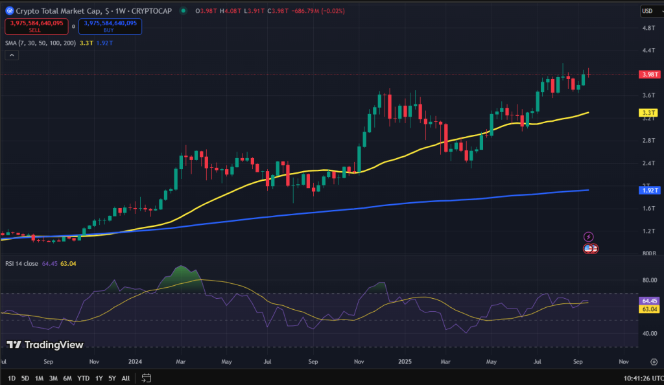Click the TradingView logo
This screenshot has width=664, height=385.
[x=45, y=345]
